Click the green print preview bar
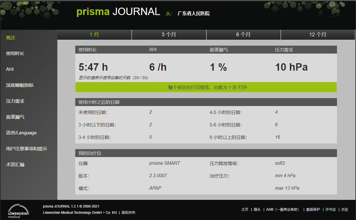This screenshot has height=220, width=356. (x=206, y=87)
